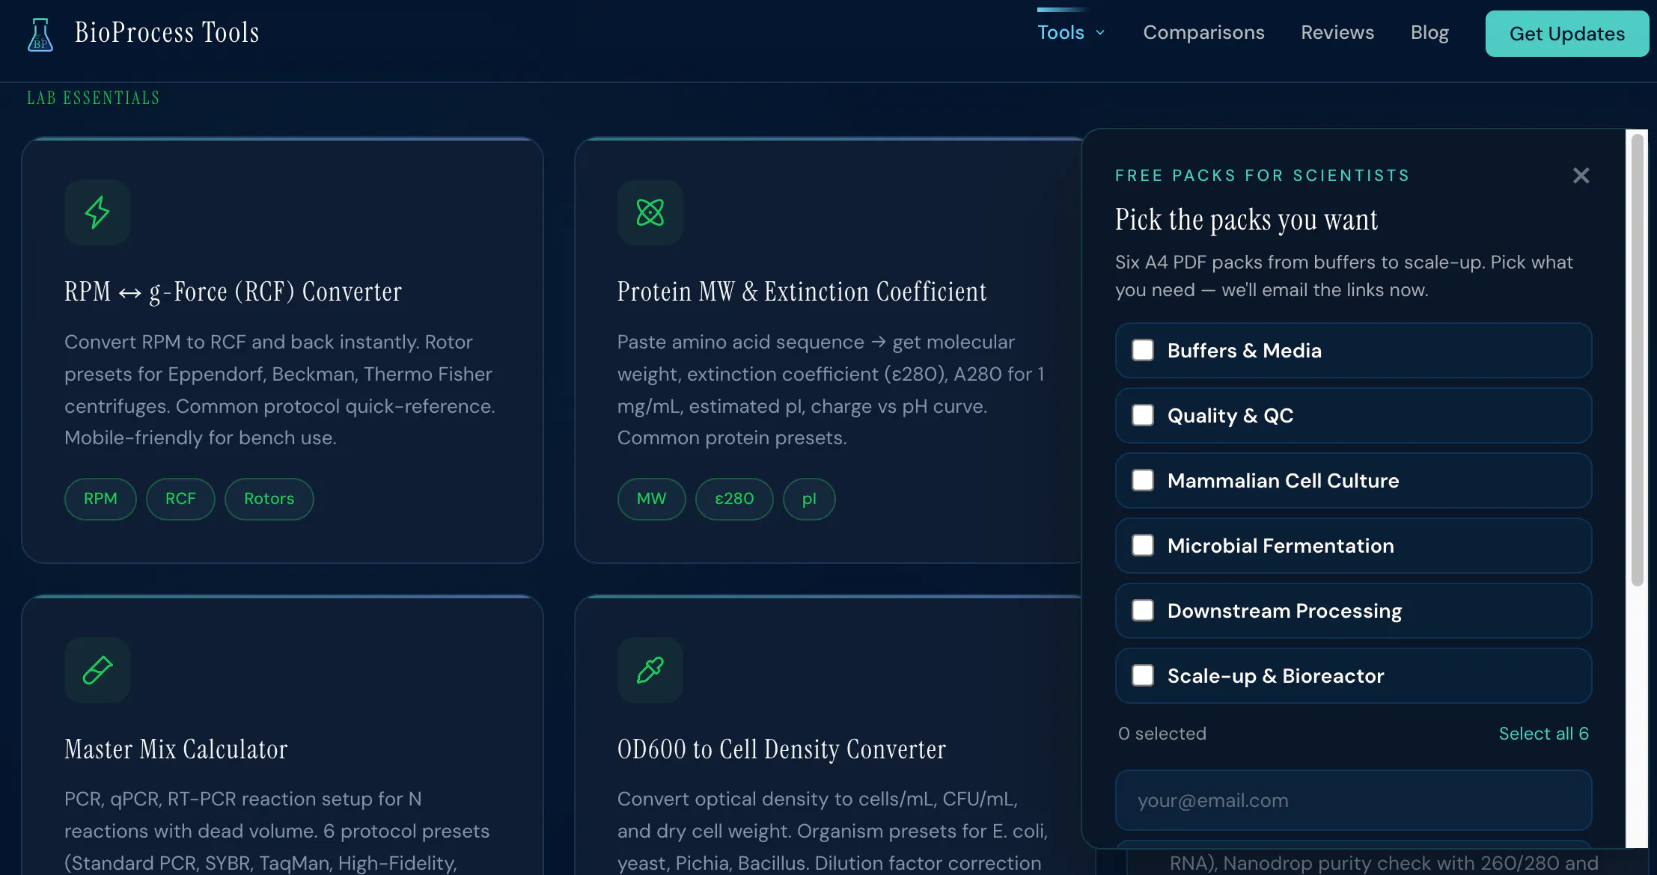Close the free packs popup
This screenshot has width=1657, height=875.
[1581, 176]
